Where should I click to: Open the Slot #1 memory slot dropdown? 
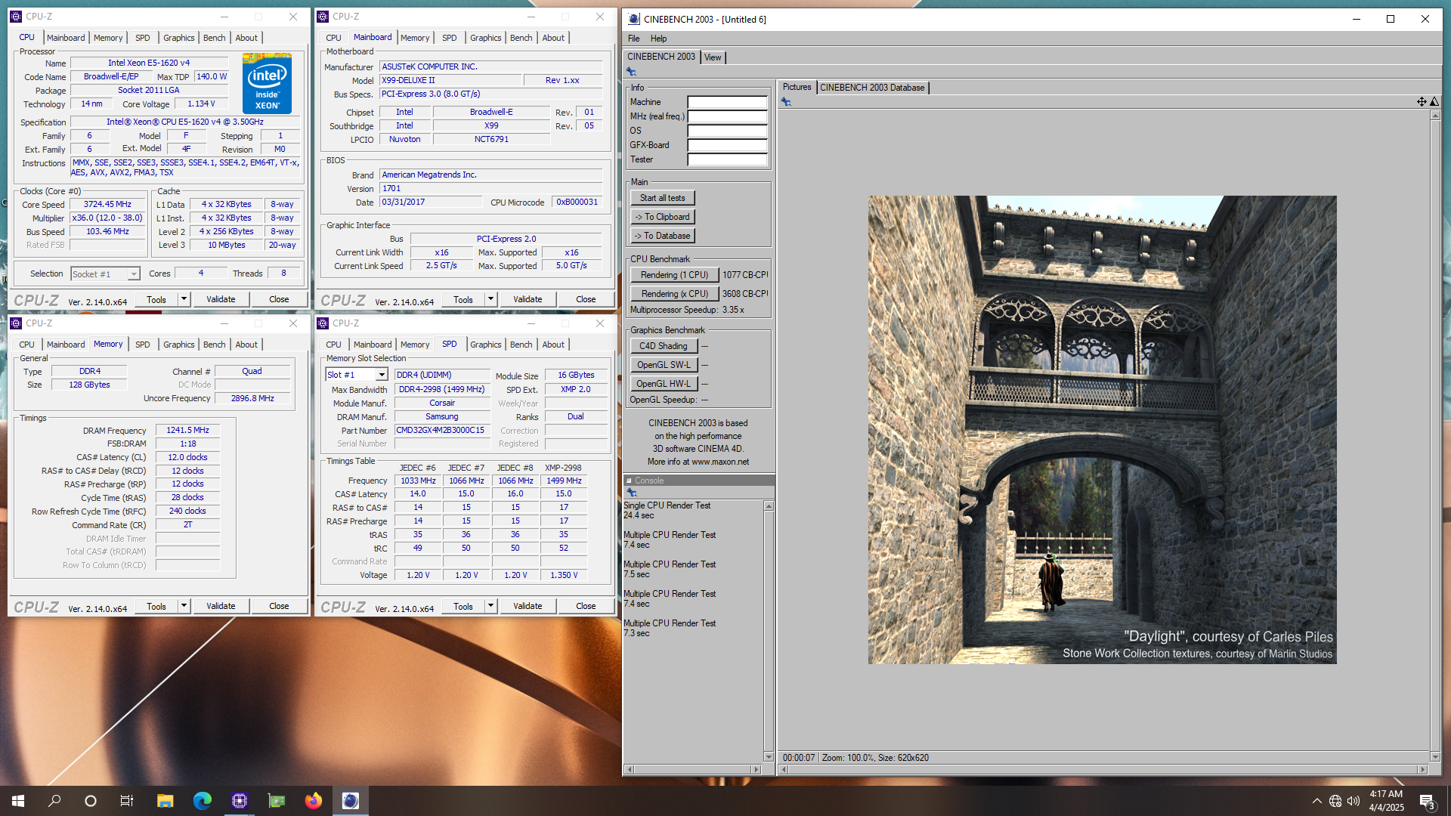[382, 375]
